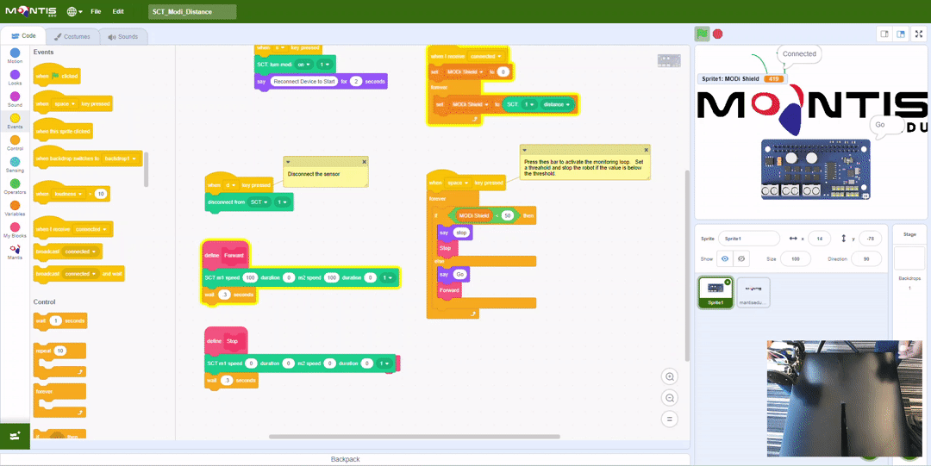Collapse the Disconnect the sensor comment
Viewport: 931px width, 466px height.
pyautogui.click(x=288, y=161)
